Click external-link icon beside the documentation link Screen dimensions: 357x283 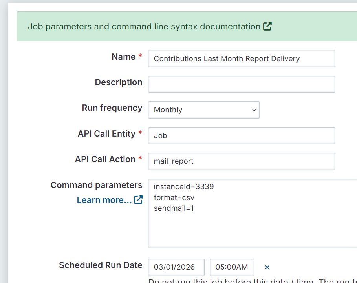(267, 27)
